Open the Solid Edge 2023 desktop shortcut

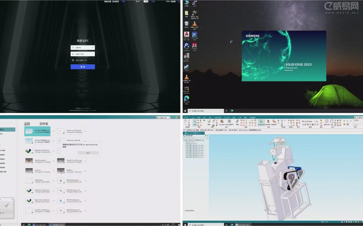[x=194, y=35]
